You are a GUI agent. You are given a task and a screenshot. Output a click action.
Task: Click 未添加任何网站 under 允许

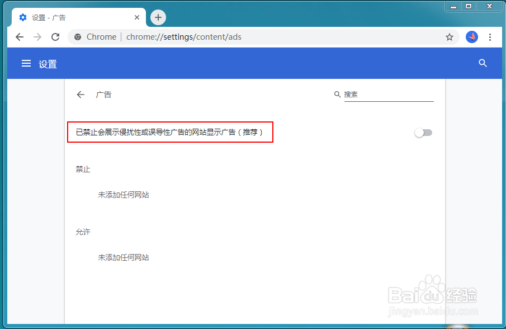coord(124,257)
